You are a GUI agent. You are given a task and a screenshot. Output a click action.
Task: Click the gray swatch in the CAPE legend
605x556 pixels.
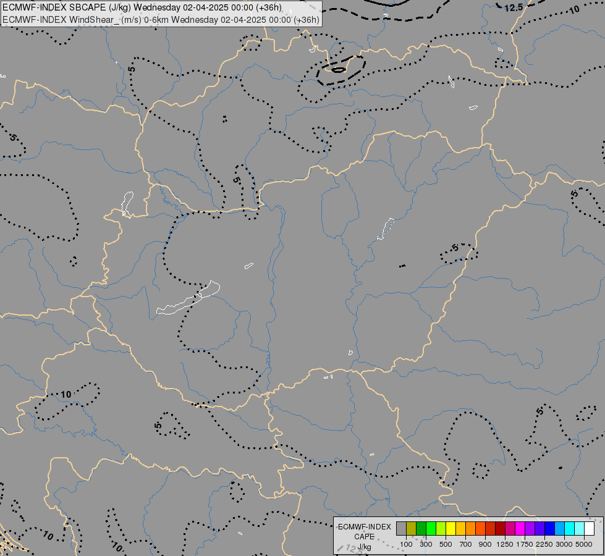coord(401,529)
